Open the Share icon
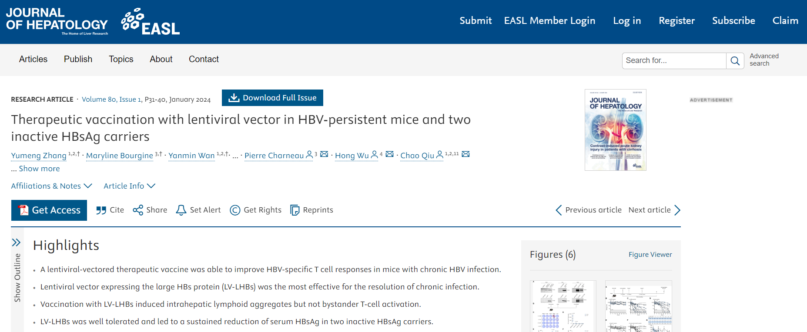Image resolution: width=807 pixels, height=332 pixels. (138, 210)
